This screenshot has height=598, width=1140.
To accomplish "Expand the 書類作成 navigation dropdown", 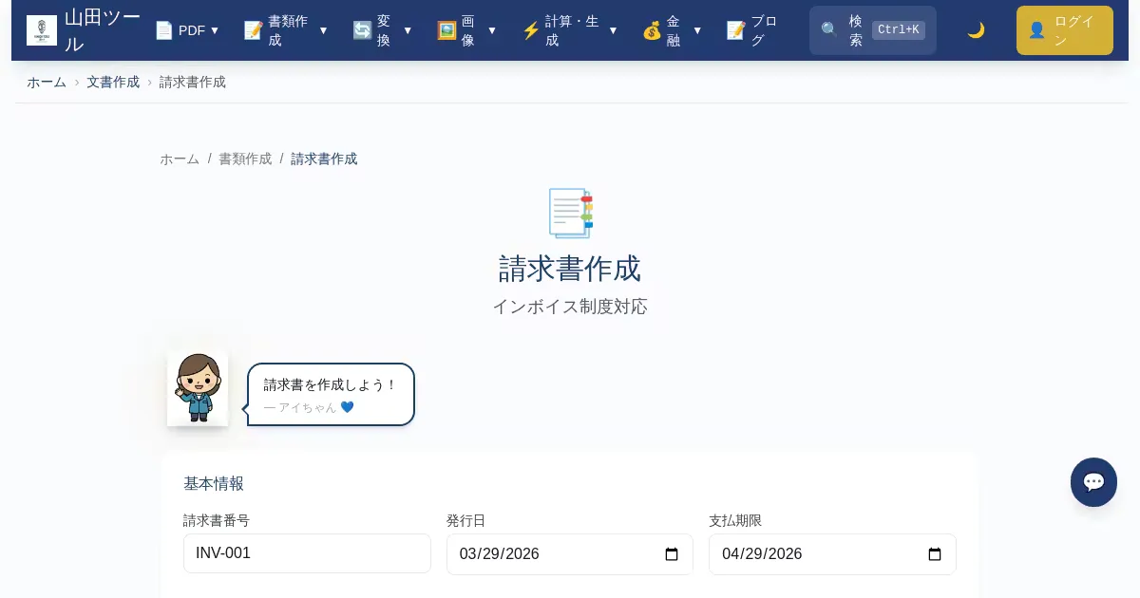I will (x=286, y=30).
